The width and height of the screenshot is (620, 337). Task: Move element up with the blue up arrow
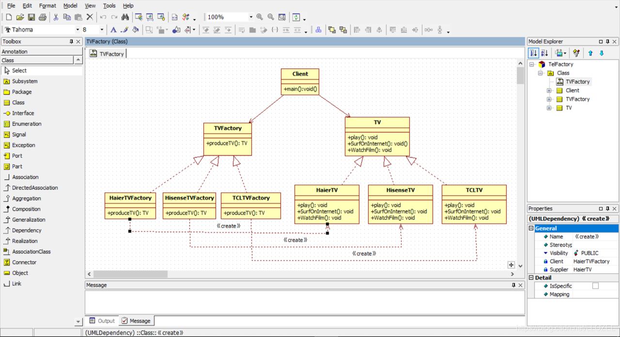tap(590, 53)
